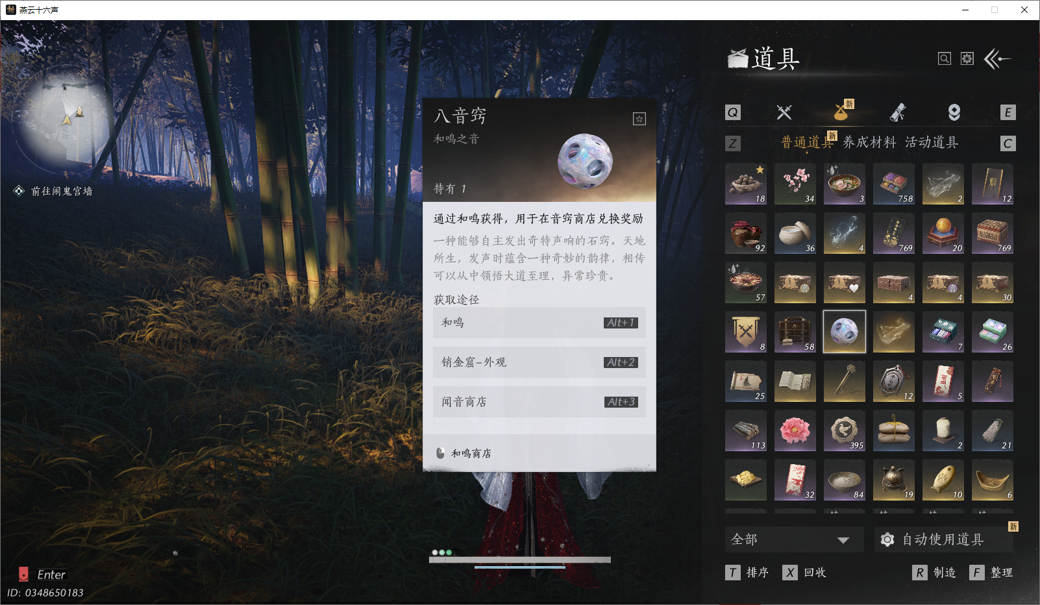Click the 整理 organize button
1040x605 pixels.
point(991,573)
